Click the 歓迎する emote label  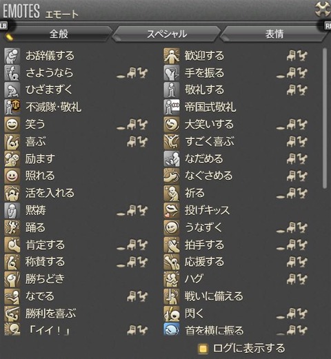click(204, 56)
